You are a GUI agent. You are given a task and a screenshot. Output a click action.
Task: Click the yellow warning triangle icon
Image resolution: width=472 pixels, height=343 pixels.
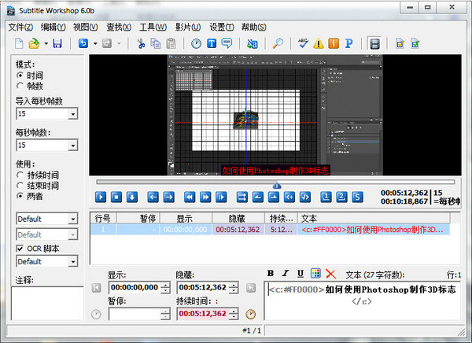tap(319, 43)
